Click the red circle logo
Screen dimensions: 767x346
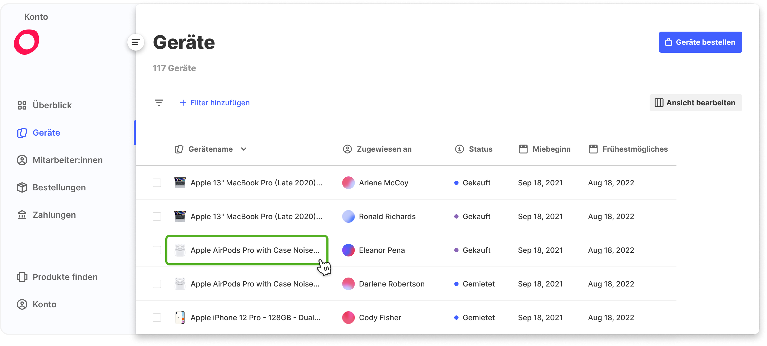27,42
